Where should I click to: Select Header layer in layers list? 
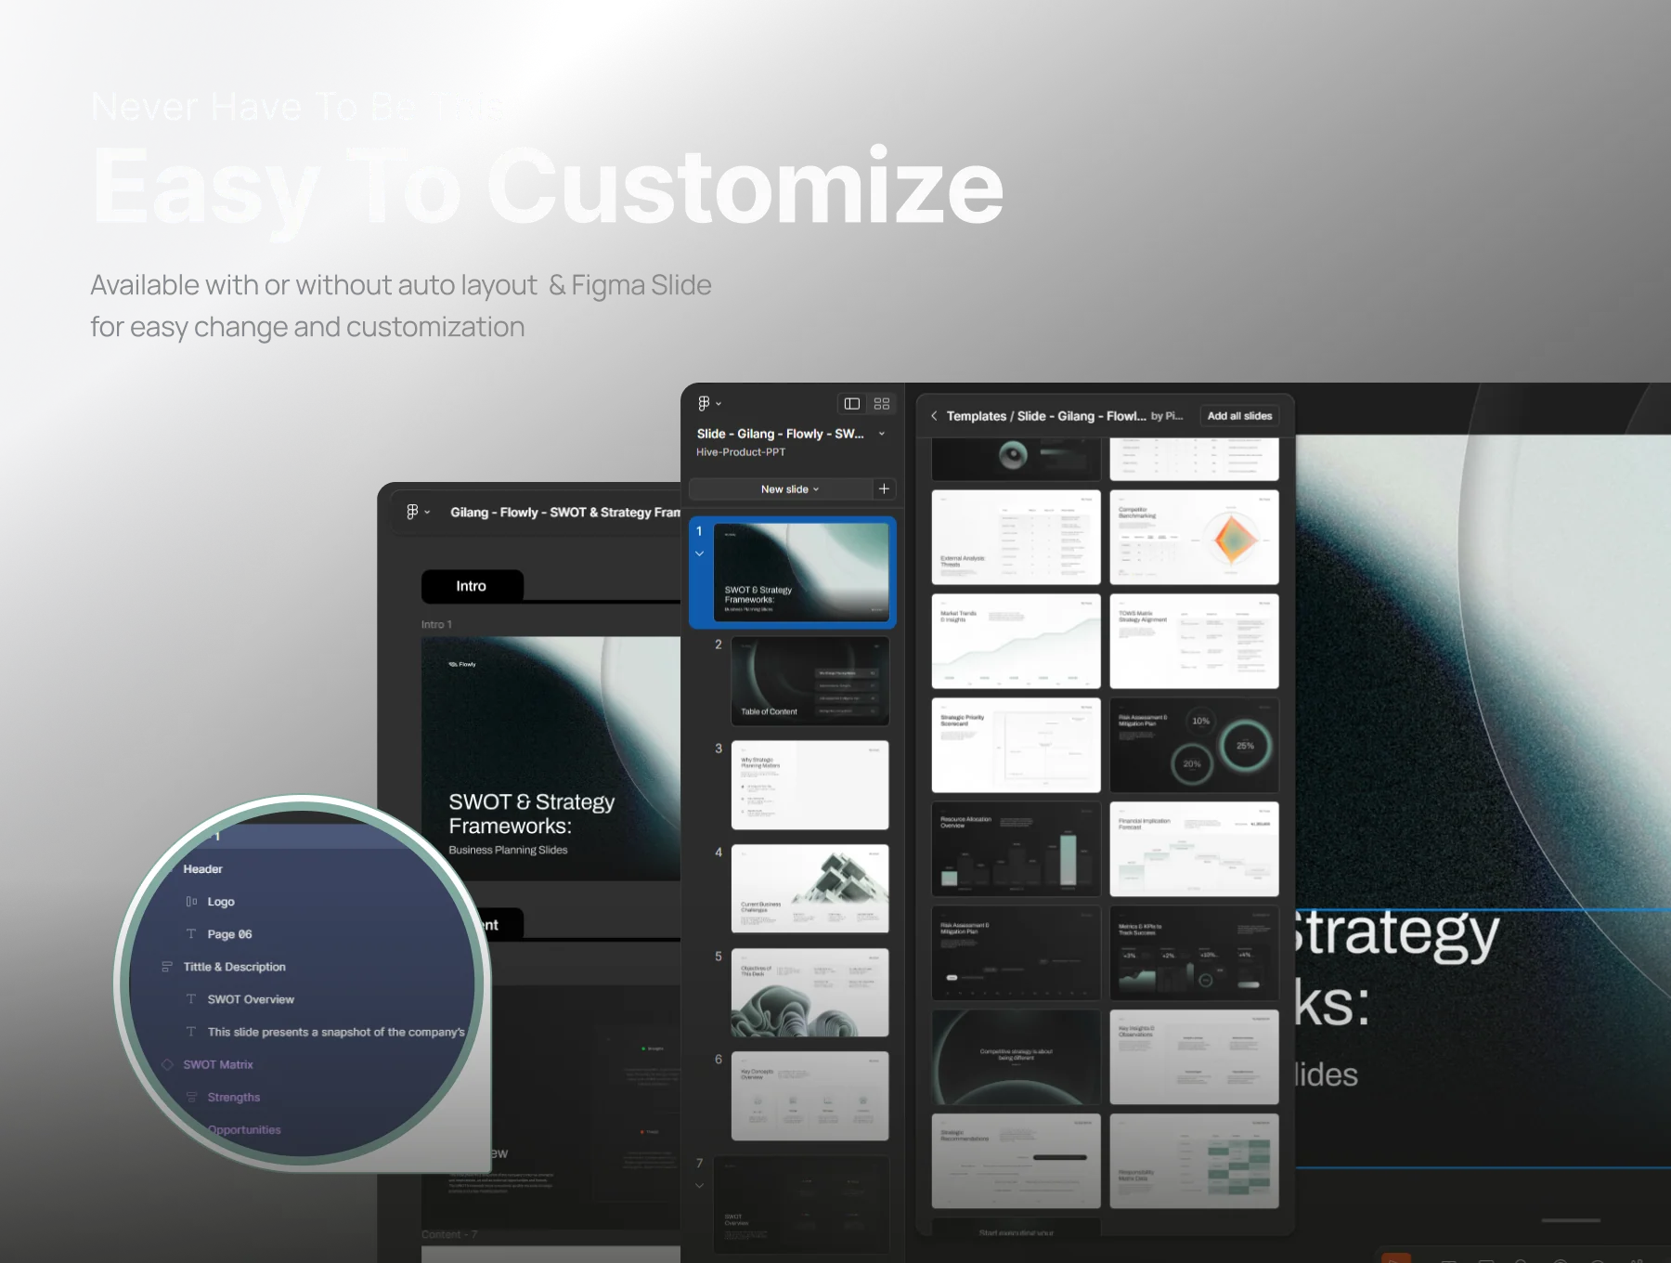(x=202, y=869)
